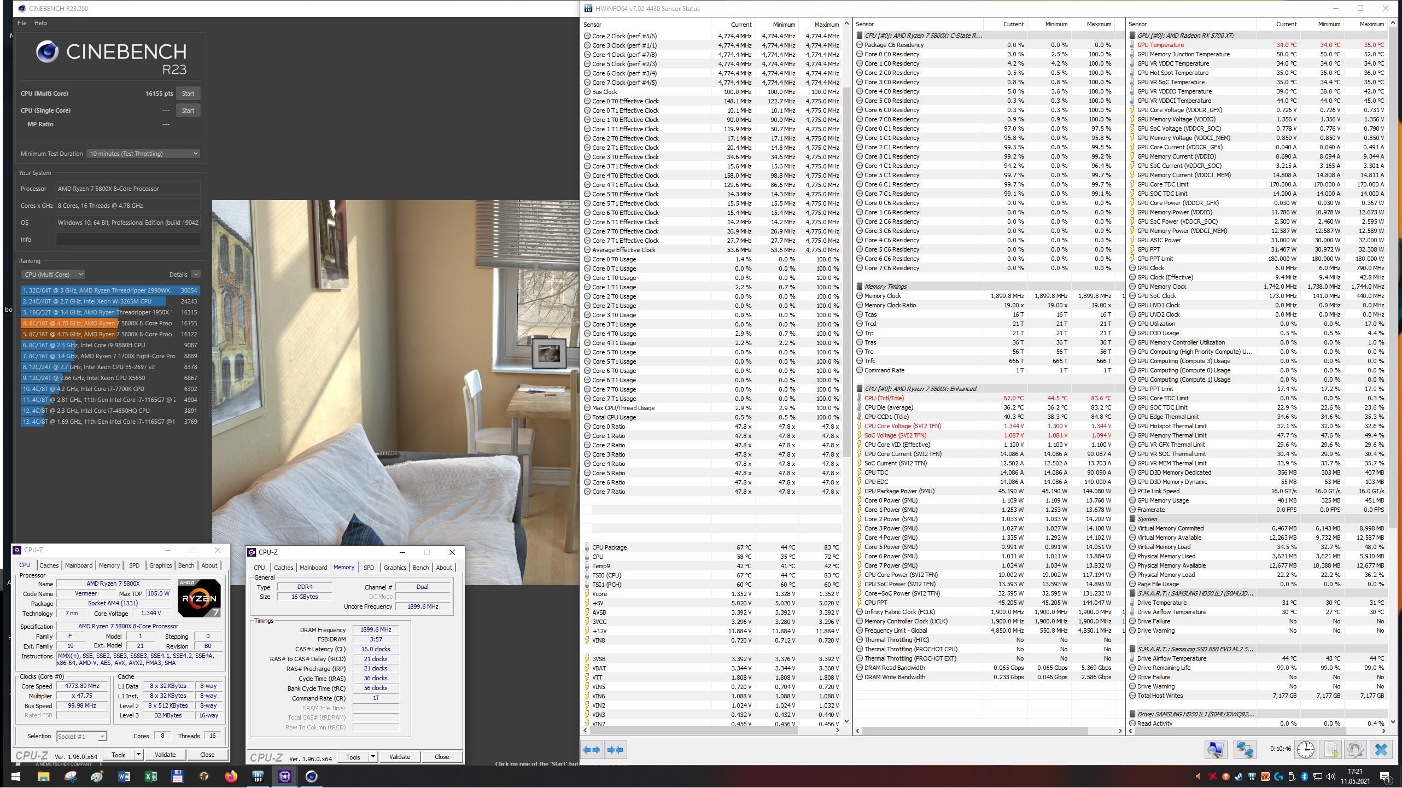
Task: Open Minimum Test Duration dropdown
Action: point(143,154)
